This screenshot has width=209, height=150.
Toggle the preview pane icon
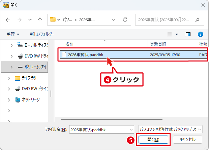click(188, 34)
